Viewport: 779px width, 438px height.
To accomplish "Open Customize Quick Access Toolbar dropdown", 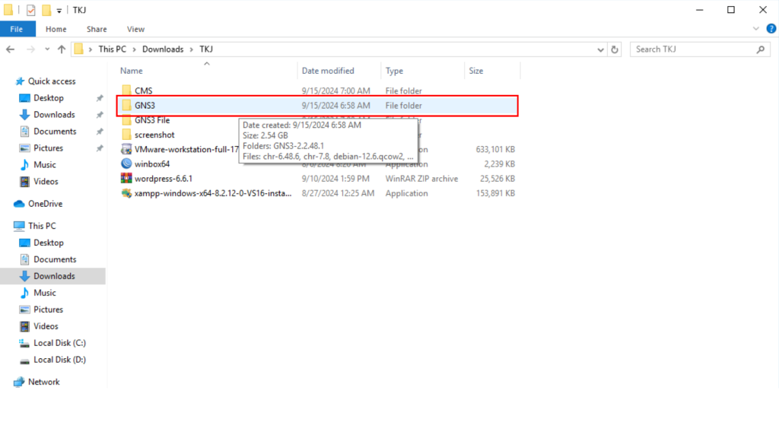I will click(x=59, y=11).
